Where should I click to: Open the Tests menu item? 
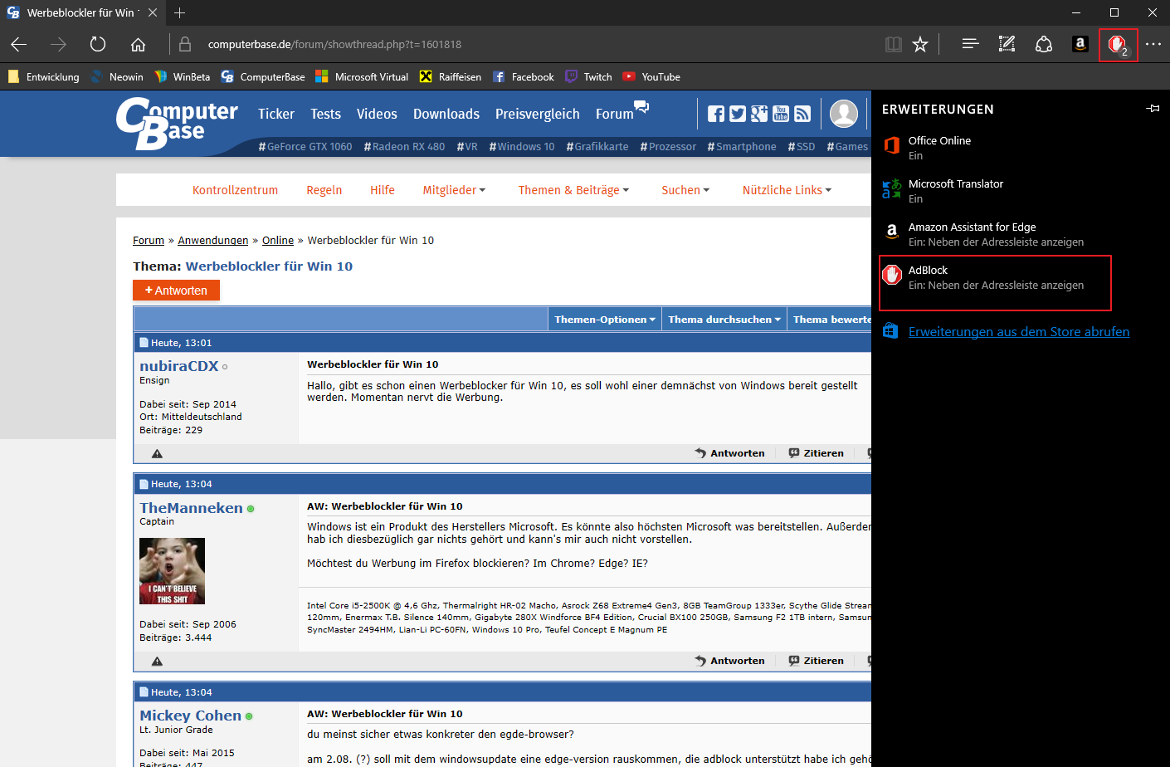pos(325,114)
